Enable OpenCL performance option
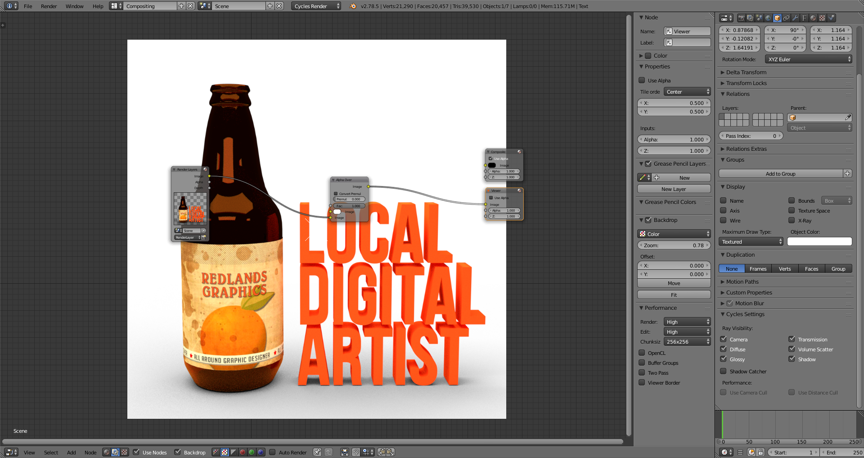Screen dimensions: 864x458 pyautogui.click(x=642, y=353)
